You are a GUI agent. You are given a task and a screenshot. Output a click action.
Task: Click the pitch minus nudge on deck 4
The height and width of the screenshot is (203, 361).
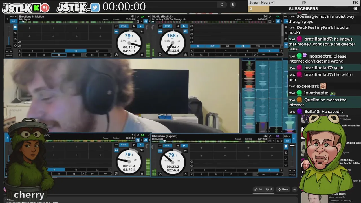291,171
